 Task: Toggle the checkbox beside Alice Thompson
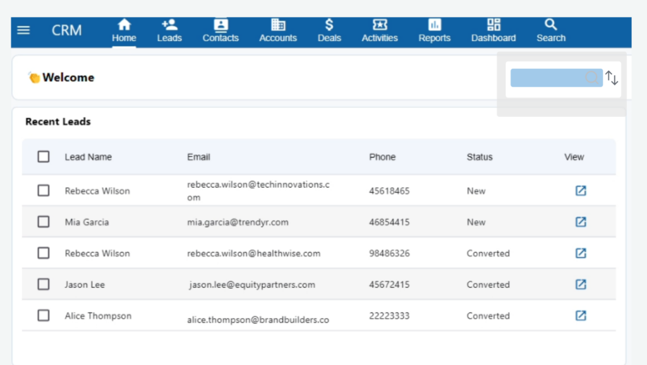point(44,316)
